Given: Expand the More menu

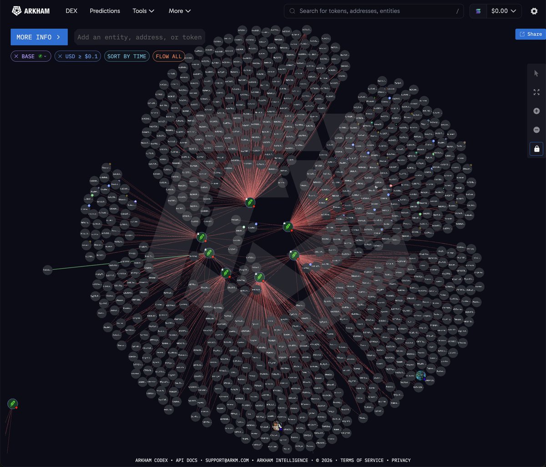Looking at the screenshot, I should pos(180,11).
